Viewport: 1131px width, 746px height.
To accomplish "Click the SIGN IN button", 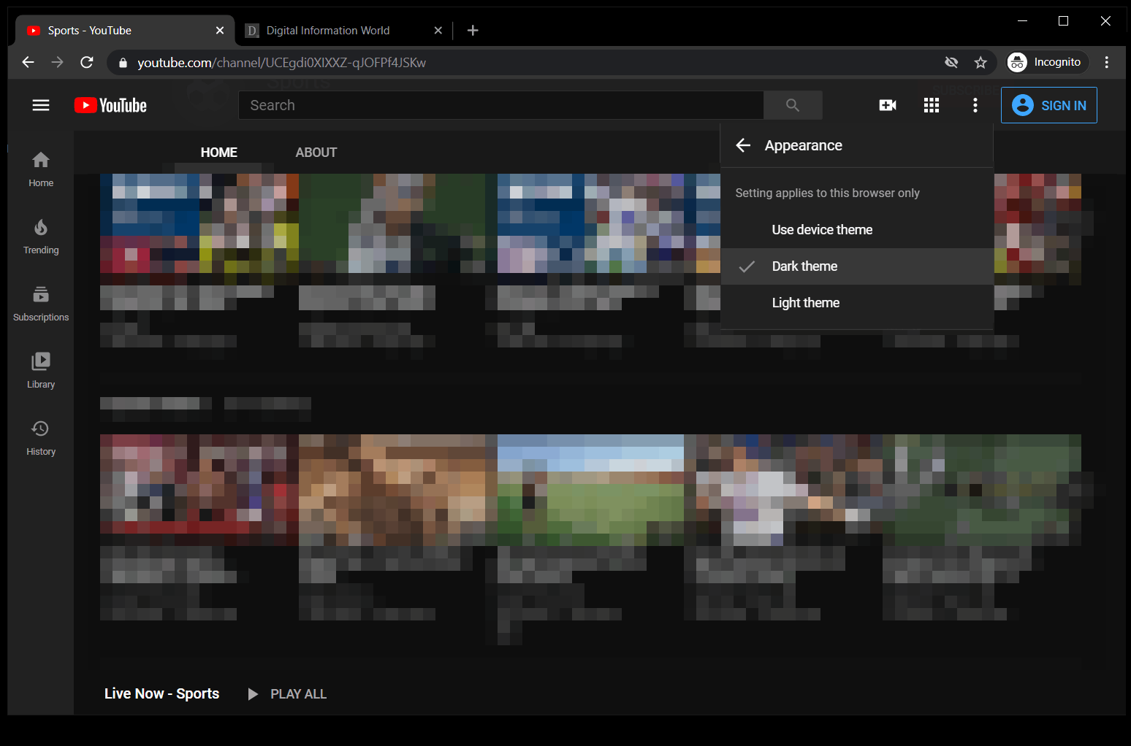I will coord(1048,105).
